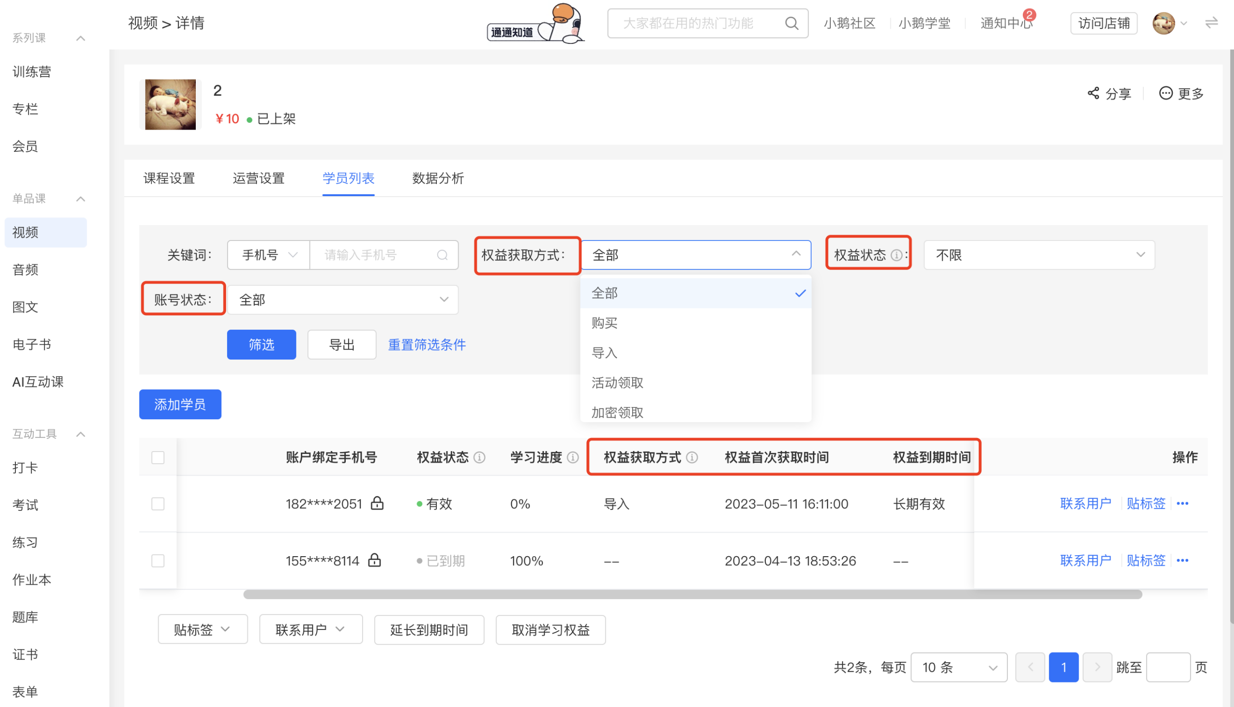Image resolution: width=1234 pixels, height=707 pixels.
Task: Click the notification badge on 通知中心
Action: coord(1029,14)
